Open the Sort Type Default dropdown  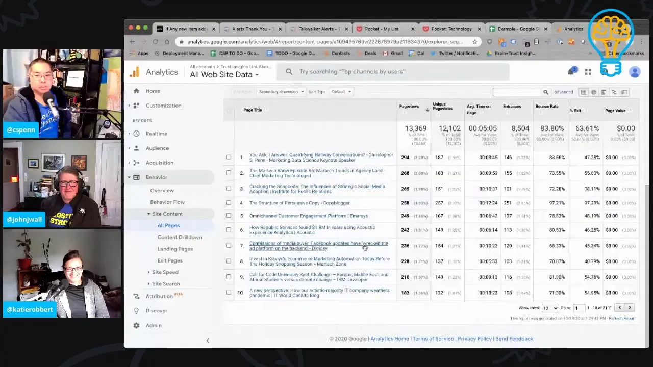coord(341,92)
